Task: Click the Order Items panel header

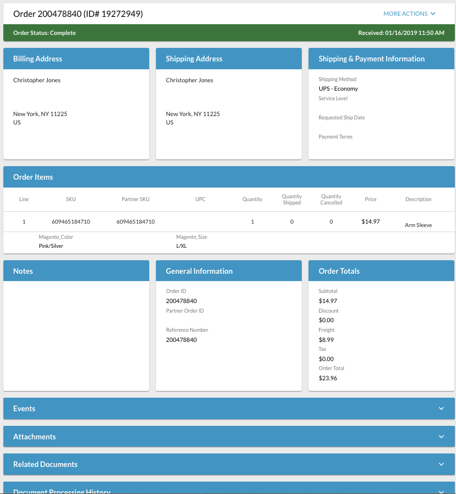Action: tap(229, 177)
